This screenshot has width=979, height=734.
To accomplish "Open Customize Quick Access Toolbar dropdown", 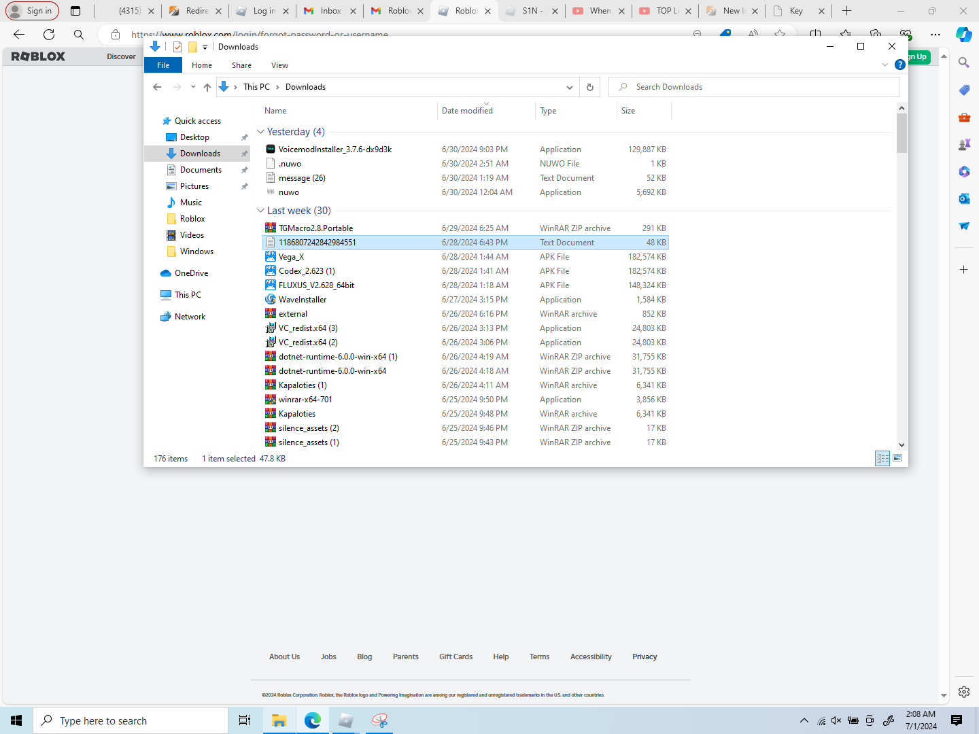I will click(205, 48).
